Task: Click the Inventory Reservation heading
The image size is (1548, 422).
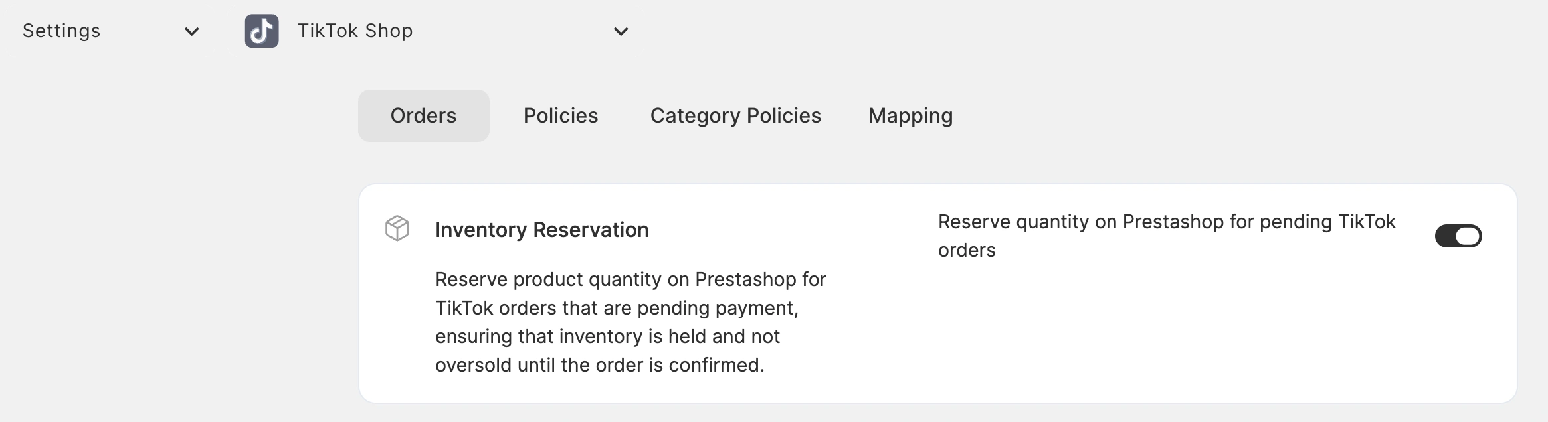Action: coord(542,230)
